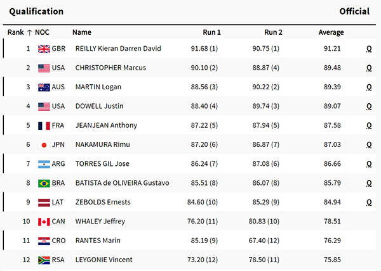The image size is (381, 271).
Task: Click the Q marker for CHRISTOPHER Marcus
Action: point(369,68)
